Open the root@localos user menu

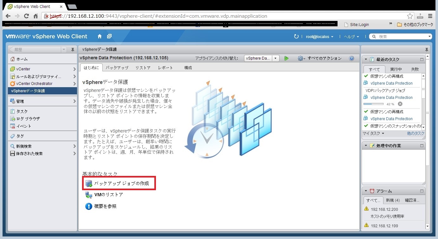[319, 37]
